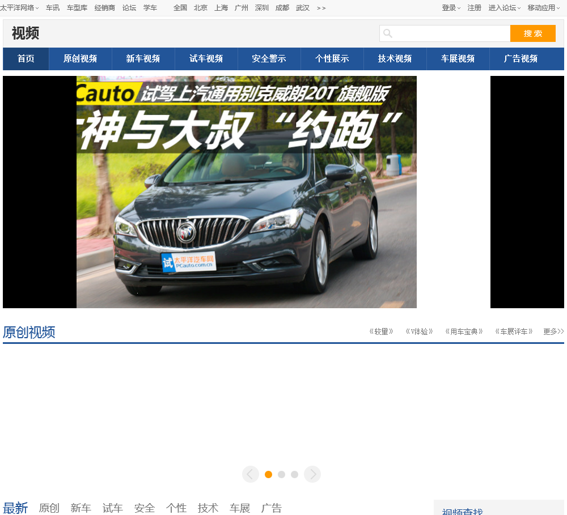This screenshot has width=567, height=515.
Task: Open 车讯 top link
Action: coord(53,7)
